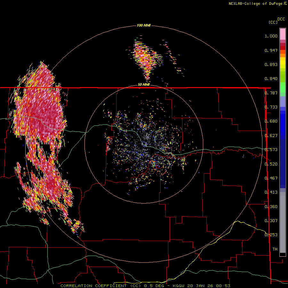Screen dimensions: 288x288
Task: Click the 100 NMI range ring label
Action: pyautogui.click(x=144, y=25)
